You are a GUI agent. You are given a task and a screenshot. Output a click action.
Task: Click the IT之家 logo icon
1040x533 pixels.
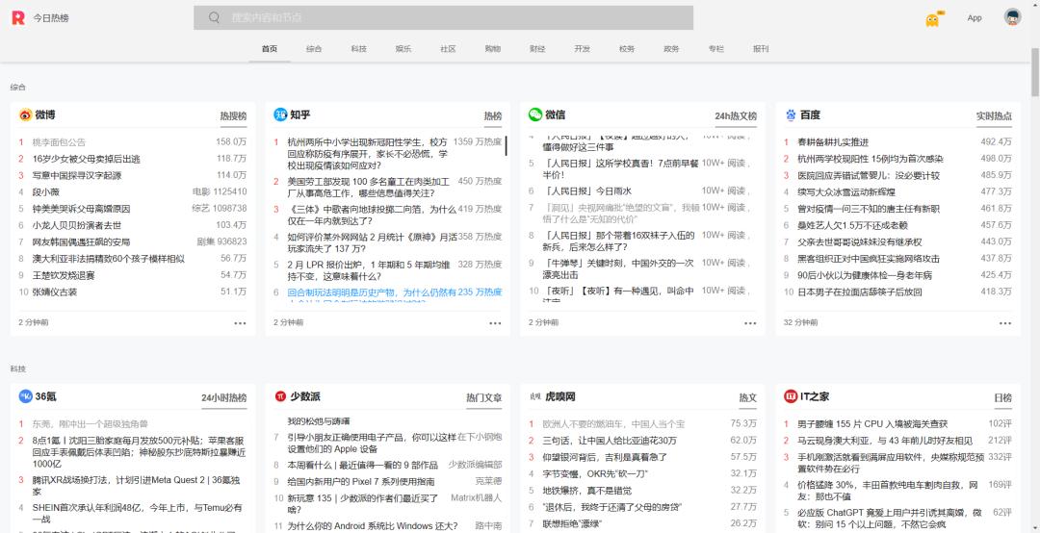(x=791, y=396)
